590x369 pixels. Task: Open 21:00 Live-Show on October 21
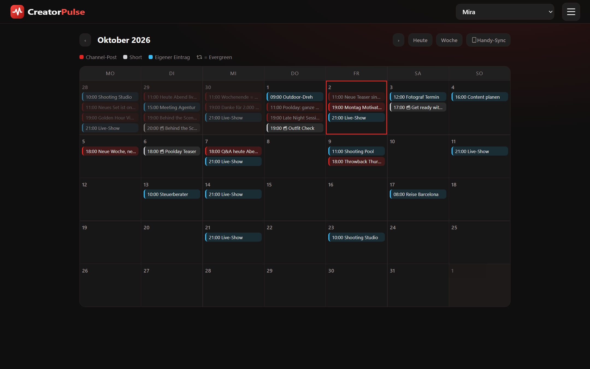(x=233, y=238)
